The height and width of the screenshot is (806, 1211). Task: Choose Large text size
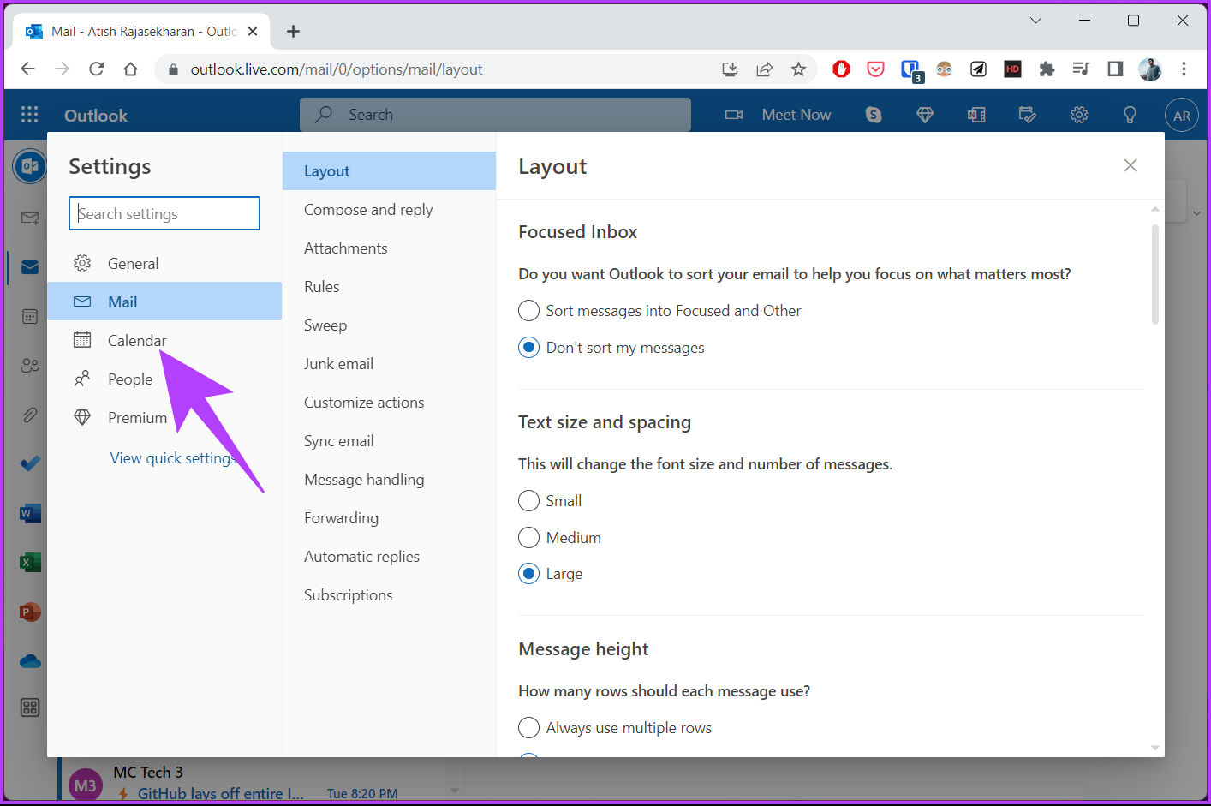551,574
